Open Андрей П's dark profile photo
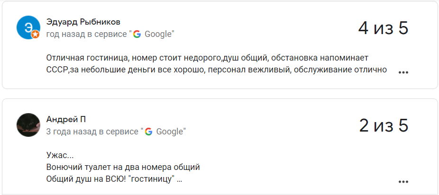 pos(28,125)
